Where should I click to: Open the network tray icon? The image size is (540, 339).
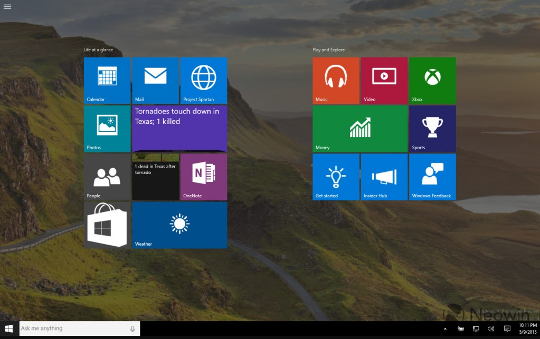pyautogui.click(x=476, y=328)
